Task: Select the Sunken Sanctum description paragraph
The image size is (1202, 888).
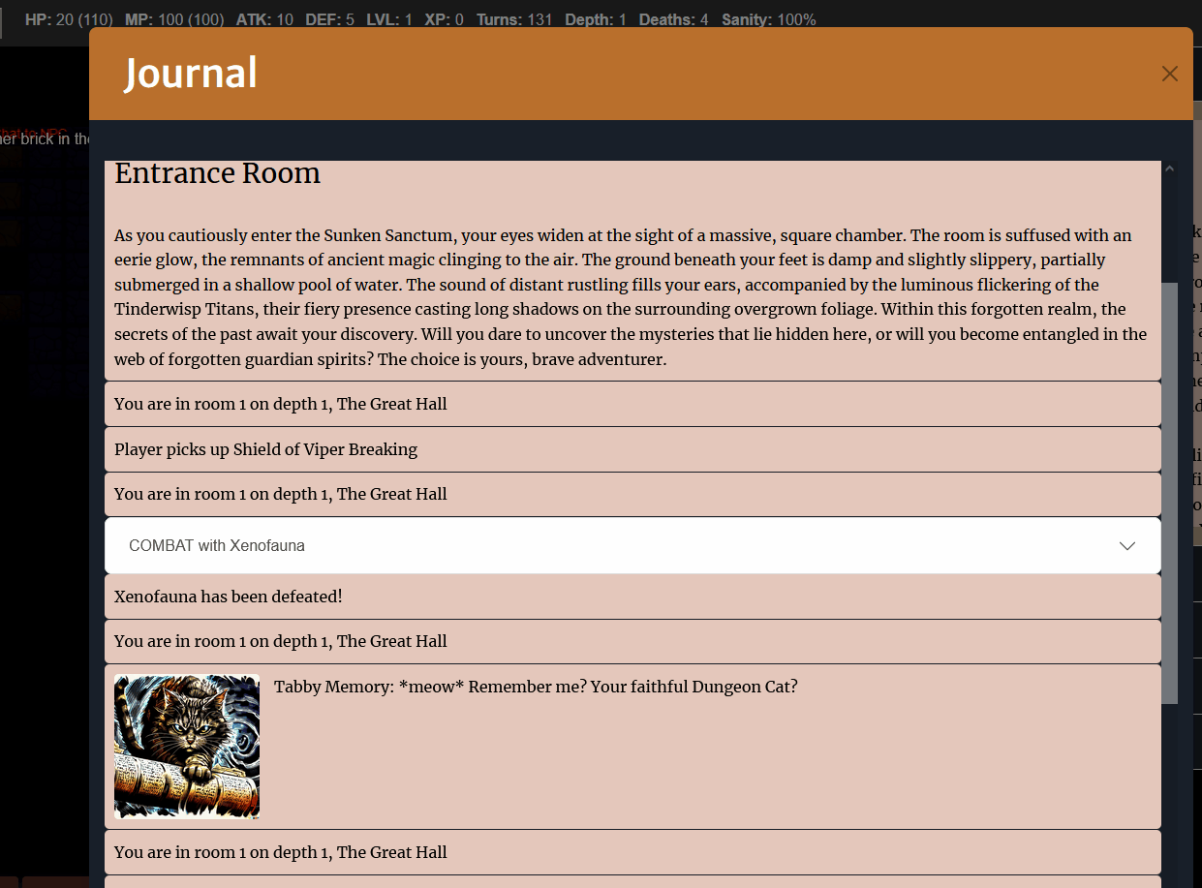Action: 631,297
